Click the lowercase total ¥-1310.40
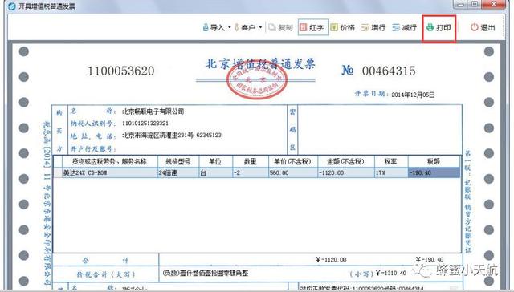The width and height of the screenshot is (514, 292). click(x=391, y=273)
